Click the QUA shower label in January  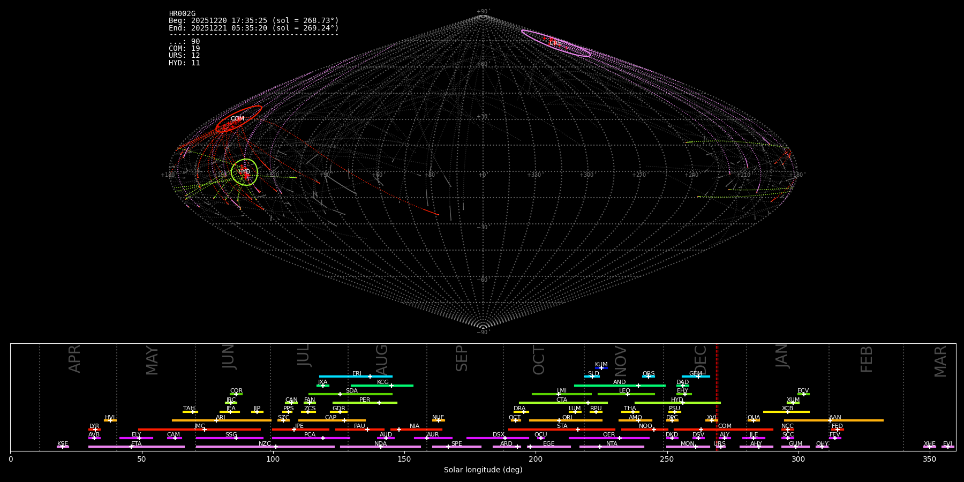(x=754, y=418)
